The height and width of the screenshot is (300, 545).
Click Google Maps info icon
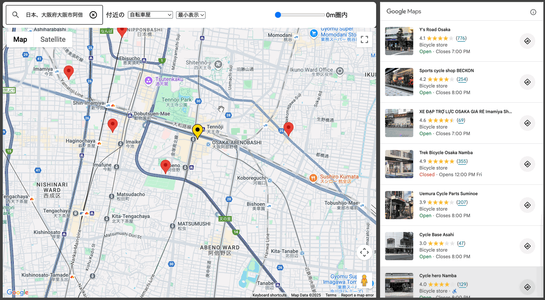533,12
